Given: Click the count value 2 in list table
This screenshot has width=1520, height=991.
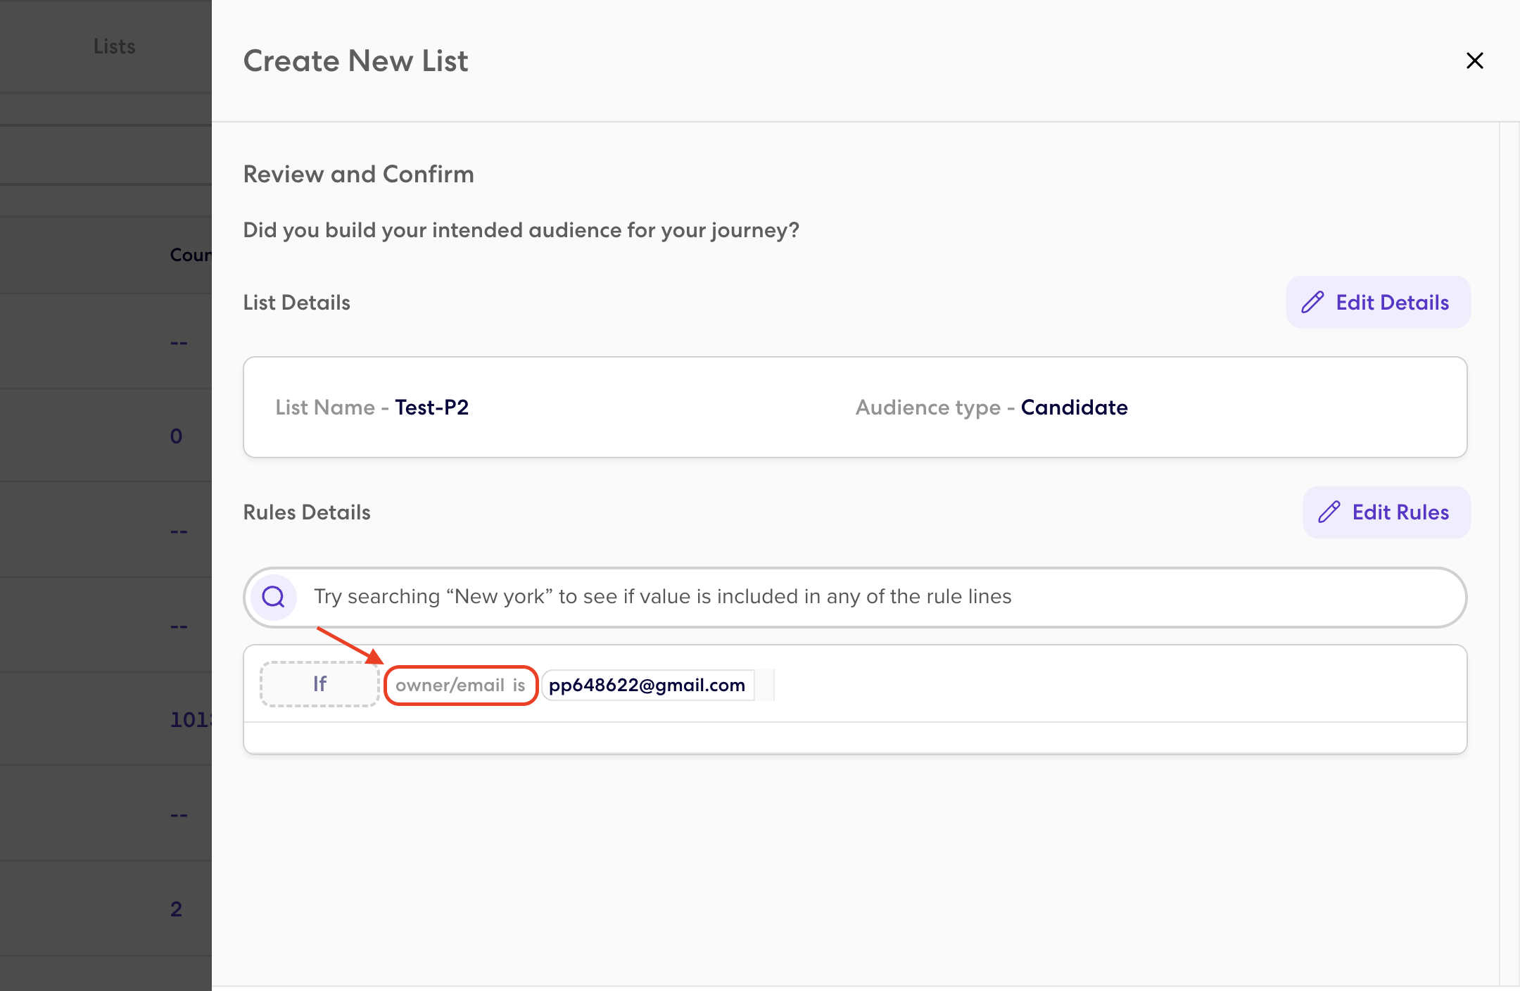Looking at the screenshot, I should [176, 909].
